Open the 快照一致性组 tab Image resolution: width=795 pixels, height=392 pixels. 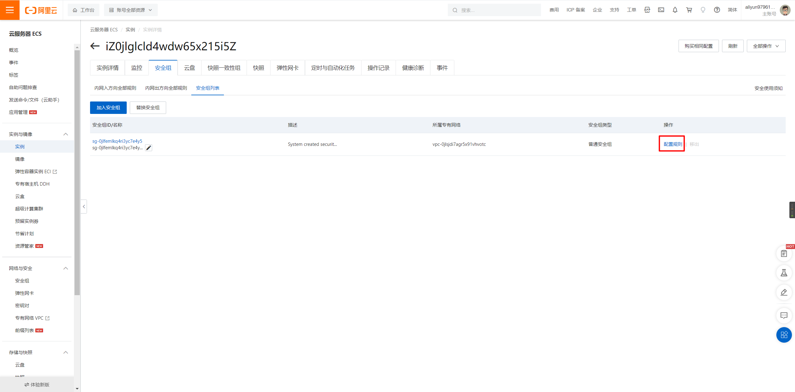224,68
